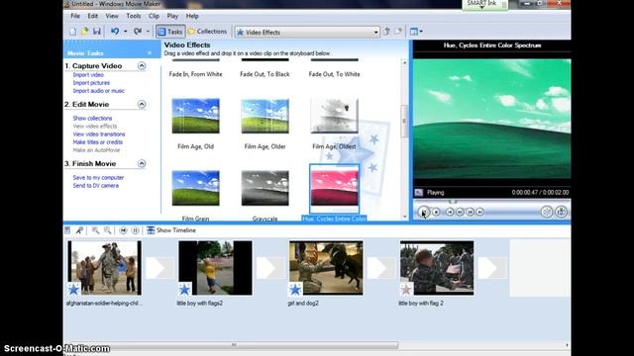Click the New Project toolbar icon
Screen dimensions: 634x356
pos(72,32)
